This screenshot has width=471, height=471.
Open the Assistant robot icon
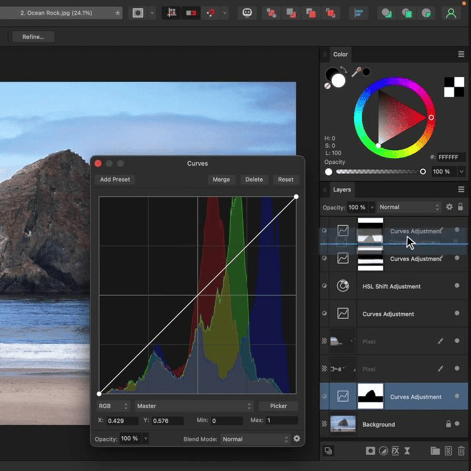[x=247, y=13]
